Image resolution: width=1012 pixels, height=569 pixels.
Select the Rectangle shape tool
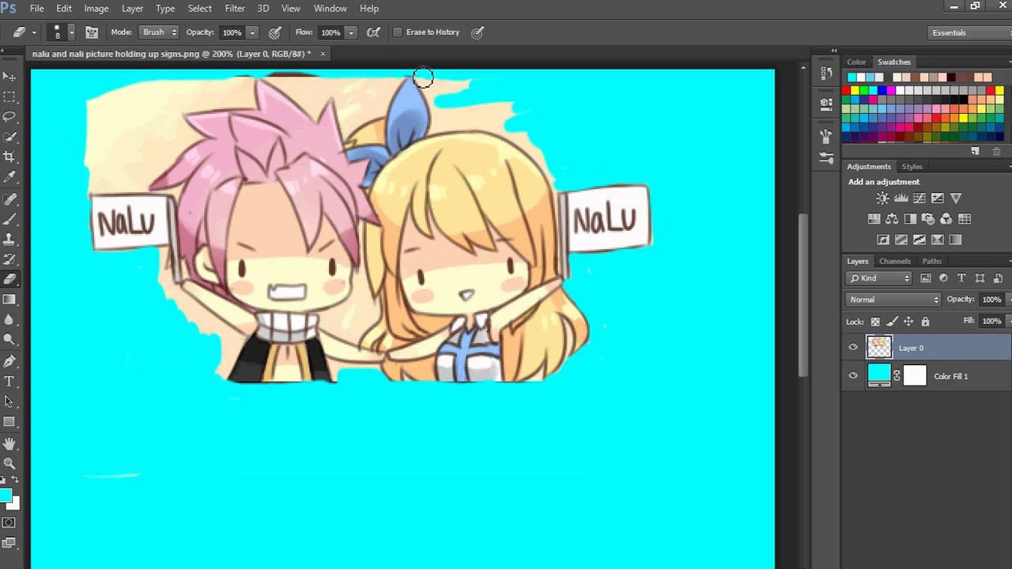point(9,422)
